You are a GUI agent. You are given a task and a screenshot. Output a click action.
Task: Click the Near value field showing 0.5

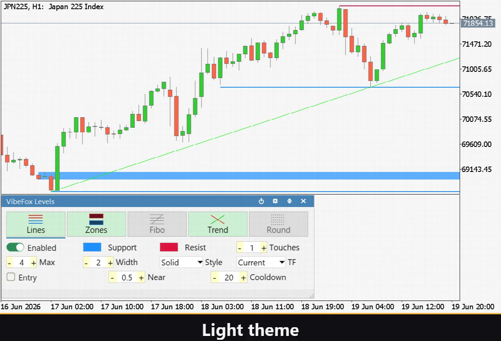tap(127, 278)
